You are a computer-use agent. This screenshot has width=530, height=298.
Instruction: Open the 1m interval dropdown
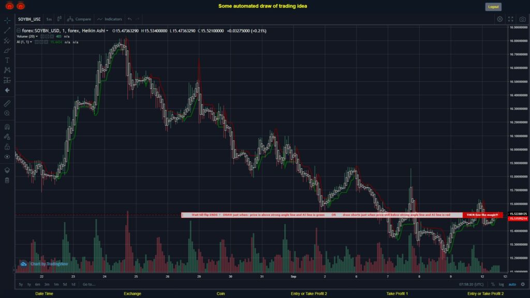(49, 19)
